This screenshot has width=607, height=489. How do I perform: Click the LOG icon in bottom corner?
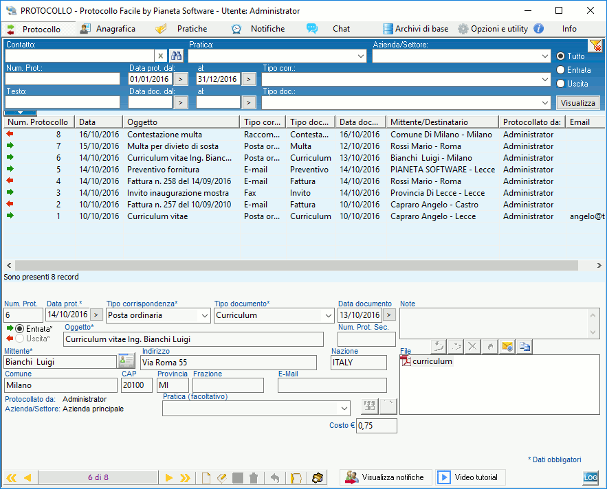pyautogui.click(x=591, y=477)
